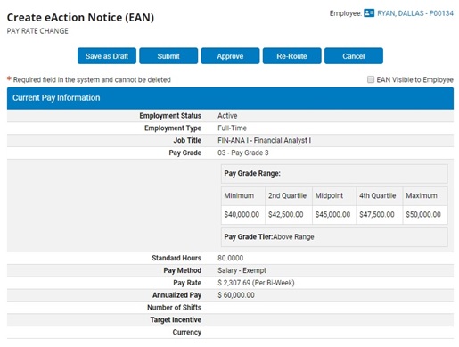The width and height of the screenshot is (459, 347).
Task: Click the employee ID card icon
Action: (x=369, y=13)
